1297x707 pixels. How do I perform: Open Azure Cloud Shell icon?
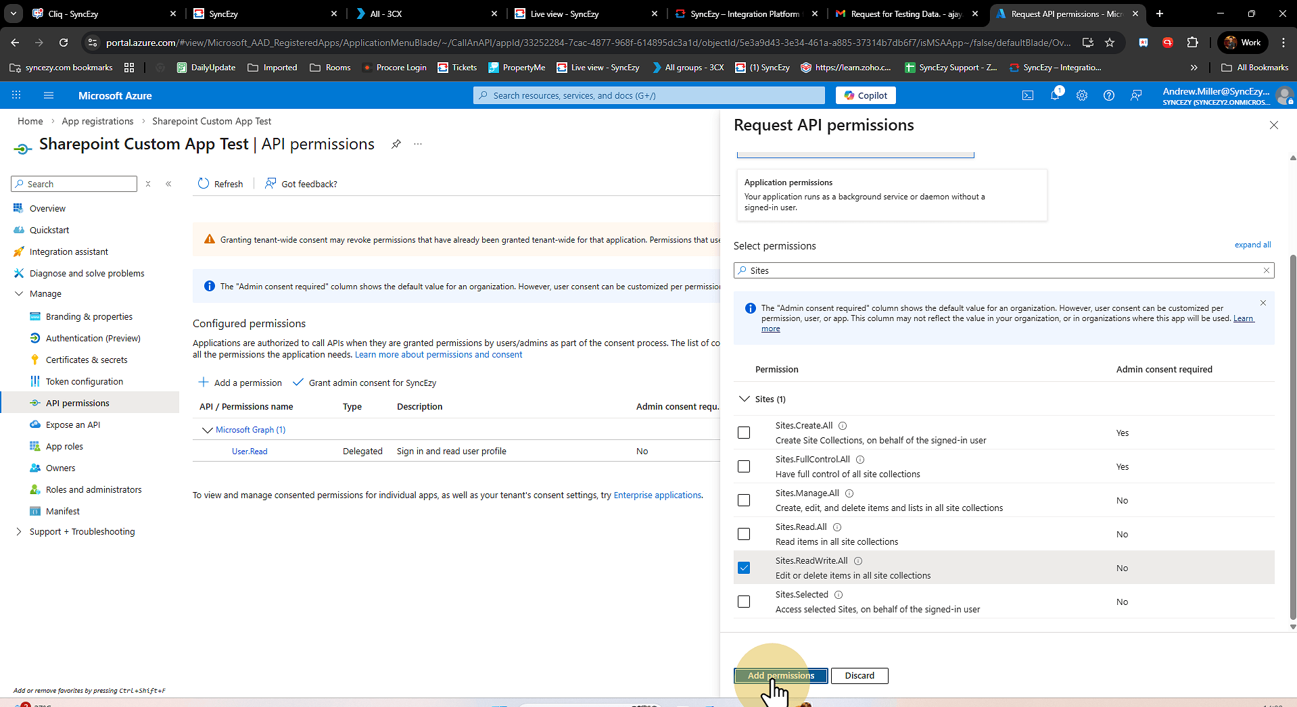coord(1027,95)
